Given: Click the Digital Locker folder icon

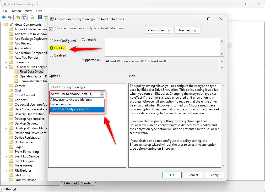Looking at the screenshot, I should point(11,142).
